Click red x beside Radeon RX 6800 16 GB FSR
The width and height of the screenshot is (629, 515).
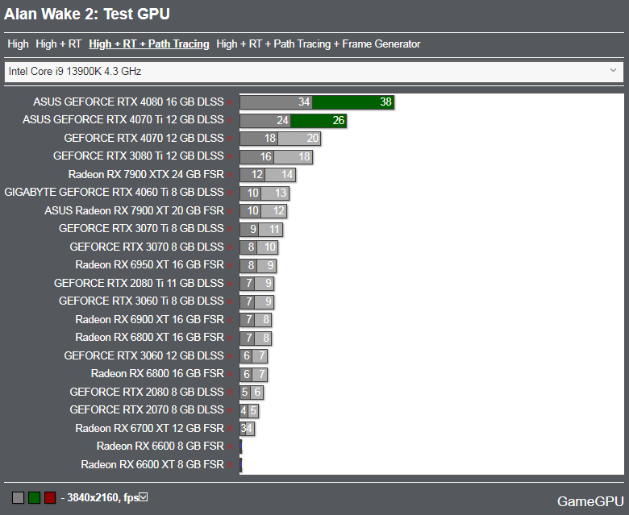[230, 374]
